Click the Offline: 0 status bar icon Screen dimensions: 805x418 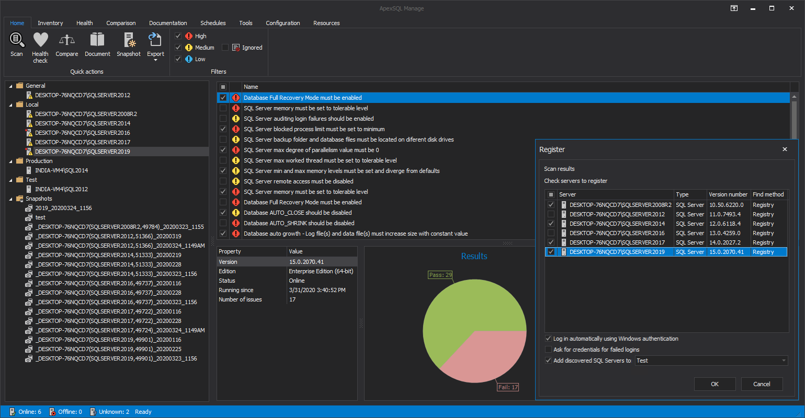pyautogui.click(x=52, y=412)
